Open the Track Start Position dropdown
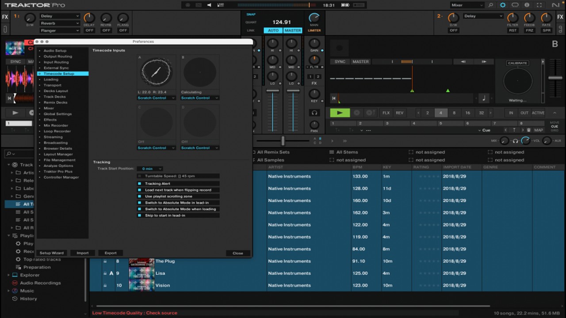The height and width of the screenshot is (318, 566). 149,169
